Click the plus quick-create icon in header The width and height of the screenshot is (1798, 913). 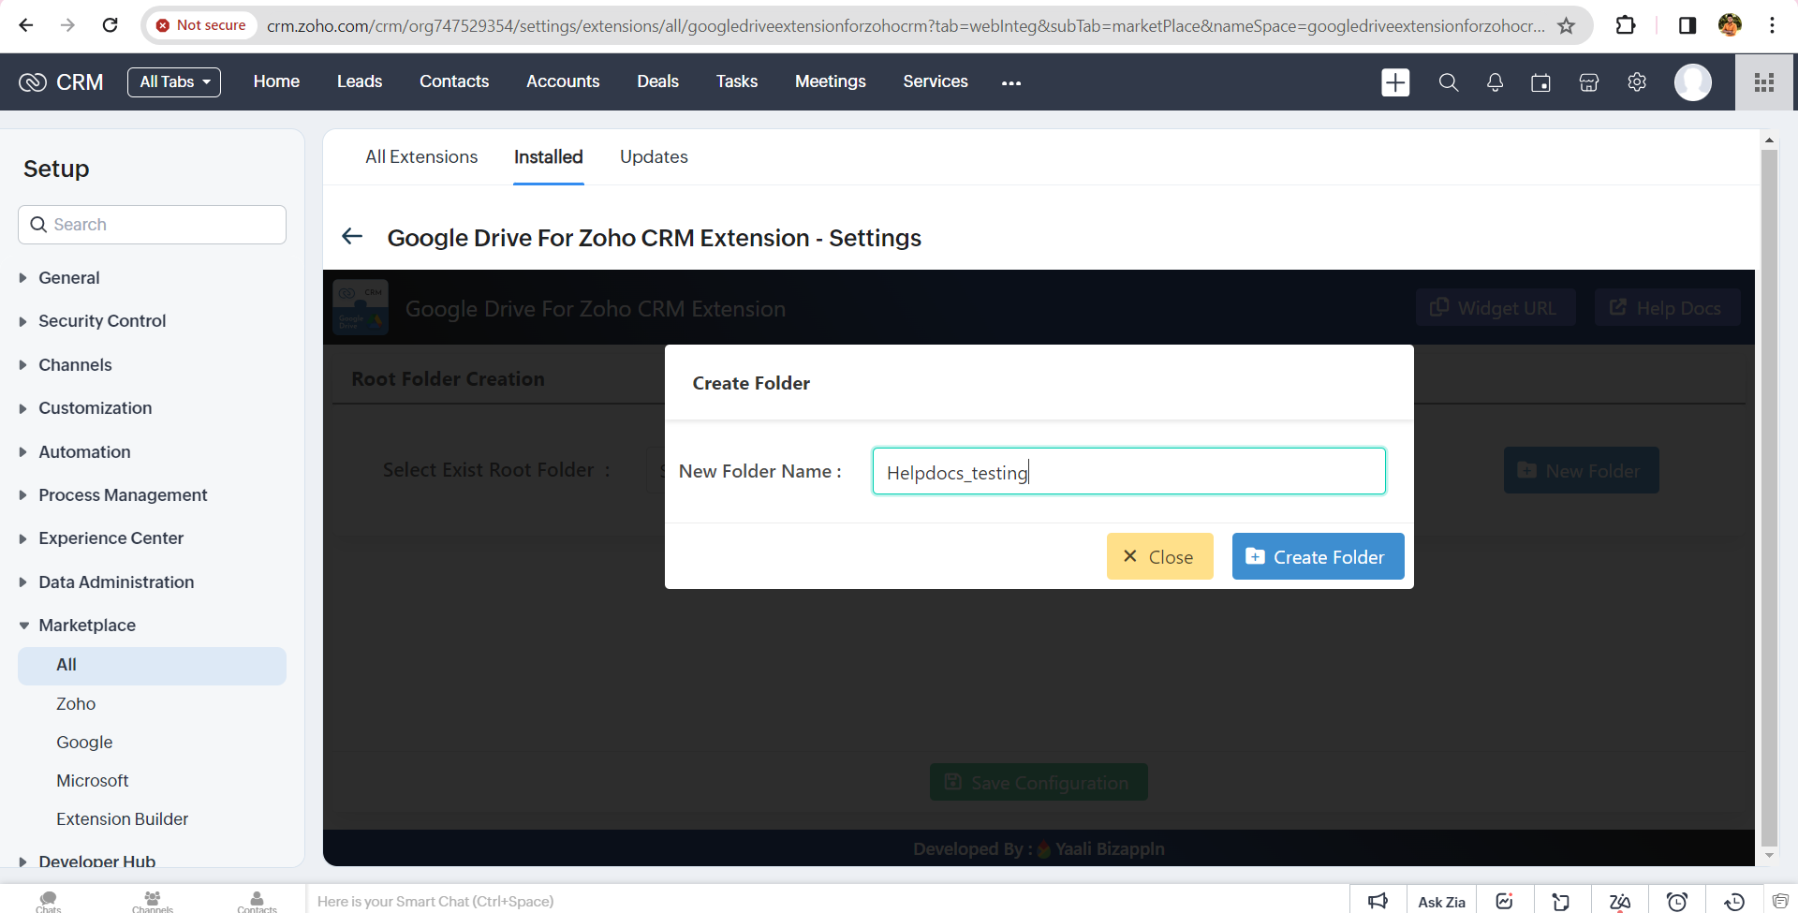coord(1395,82)
